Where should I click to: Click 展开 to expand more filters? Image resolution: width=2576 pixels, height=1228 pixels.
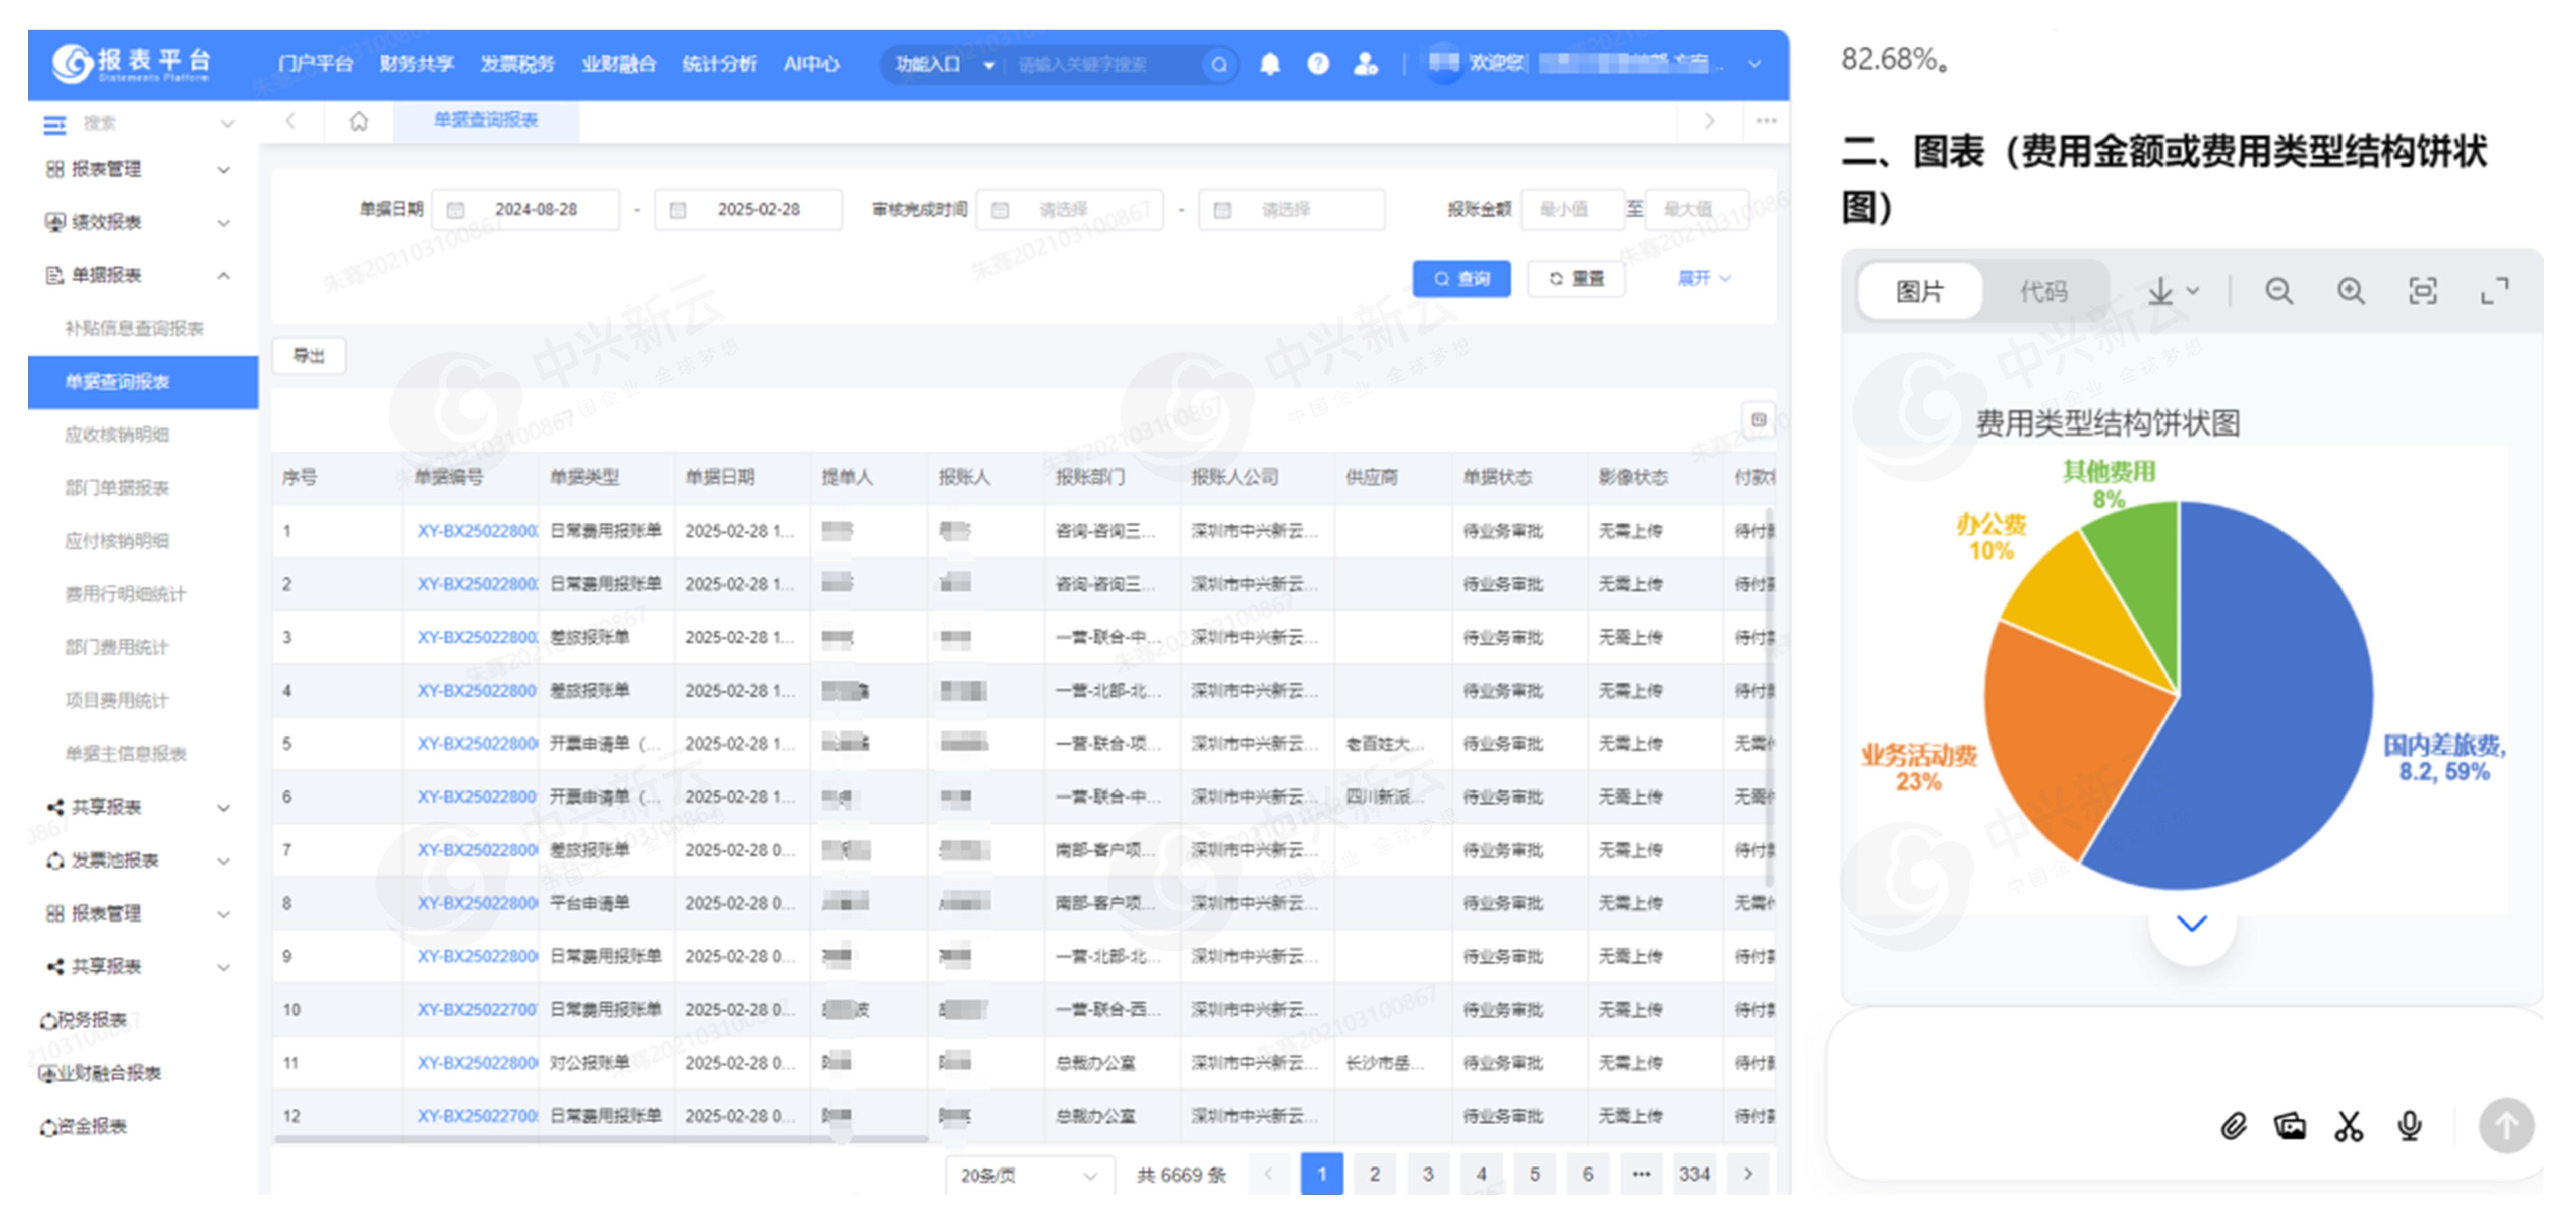click(x=1703, y=278)
